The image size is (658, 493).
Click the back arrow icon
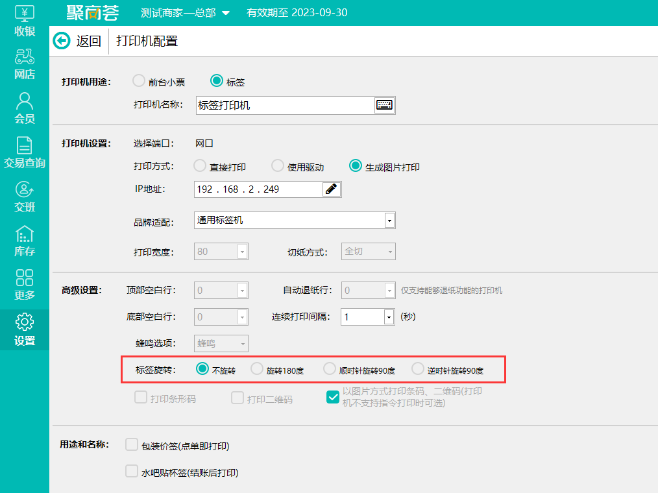pos(62,41)
